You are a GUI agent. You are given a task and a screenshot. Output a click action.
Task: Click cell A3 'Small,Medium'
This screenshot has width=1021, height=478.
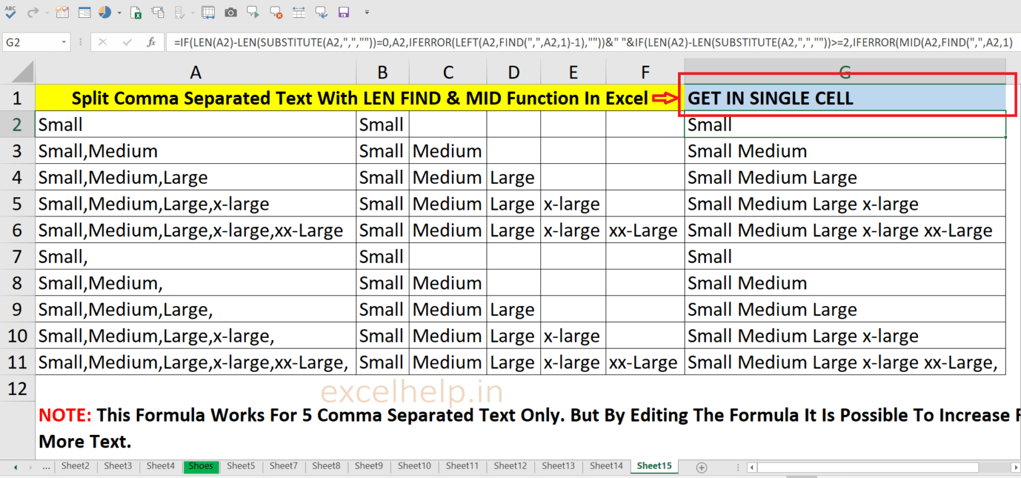(195, 151)
